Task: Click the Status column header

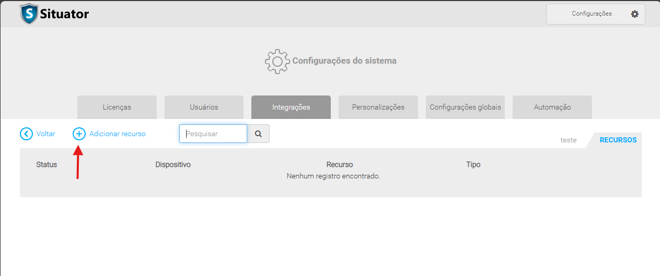Action: coord(47,164)
